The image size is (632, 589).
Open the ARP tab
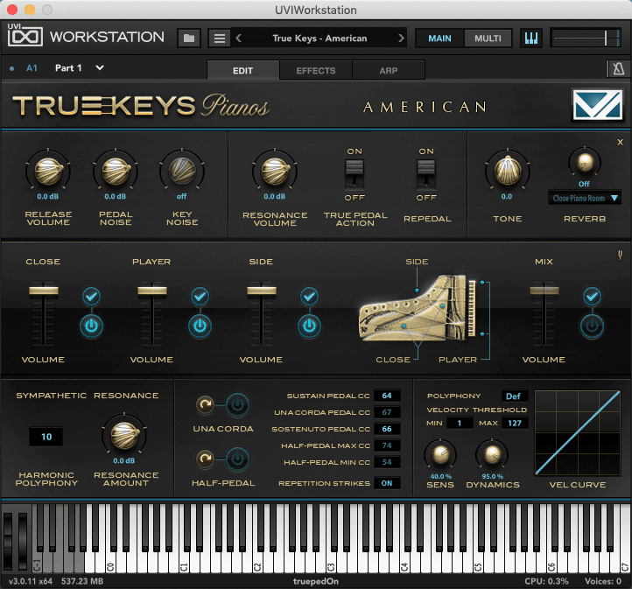388,70
